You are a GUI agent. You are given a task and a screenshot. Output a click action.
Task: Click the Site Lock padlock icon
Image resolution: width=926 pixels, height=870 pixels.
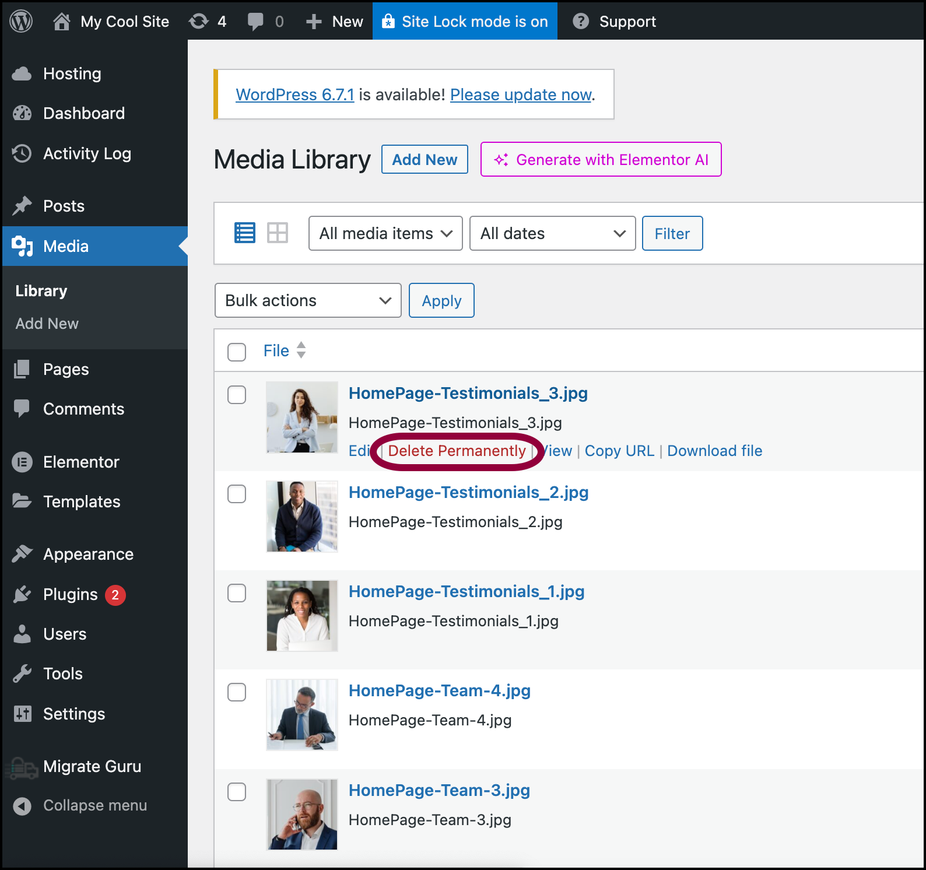pos(388,22)
